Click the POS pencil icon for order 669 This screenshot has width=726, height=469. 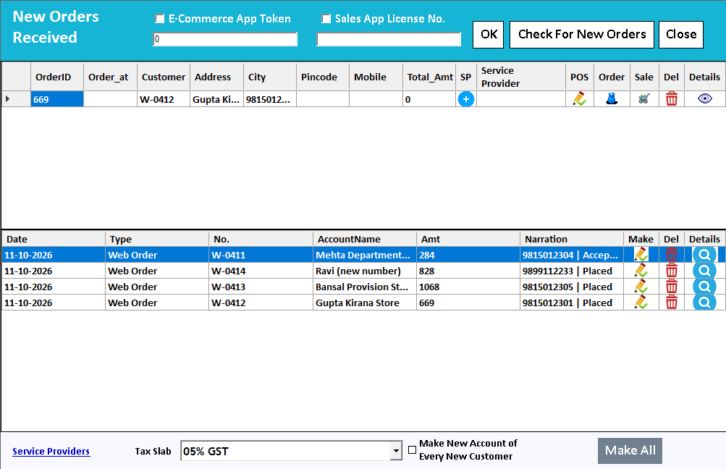pyautogui.click(x=579, y=98)
